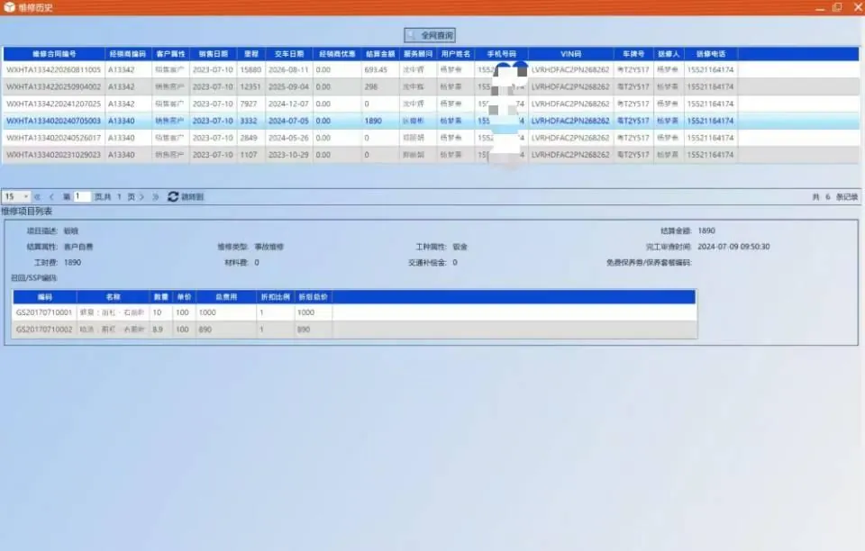Click the 全网查询 search button
Viewport: 865px width, 551px height.
coord(430,35)
